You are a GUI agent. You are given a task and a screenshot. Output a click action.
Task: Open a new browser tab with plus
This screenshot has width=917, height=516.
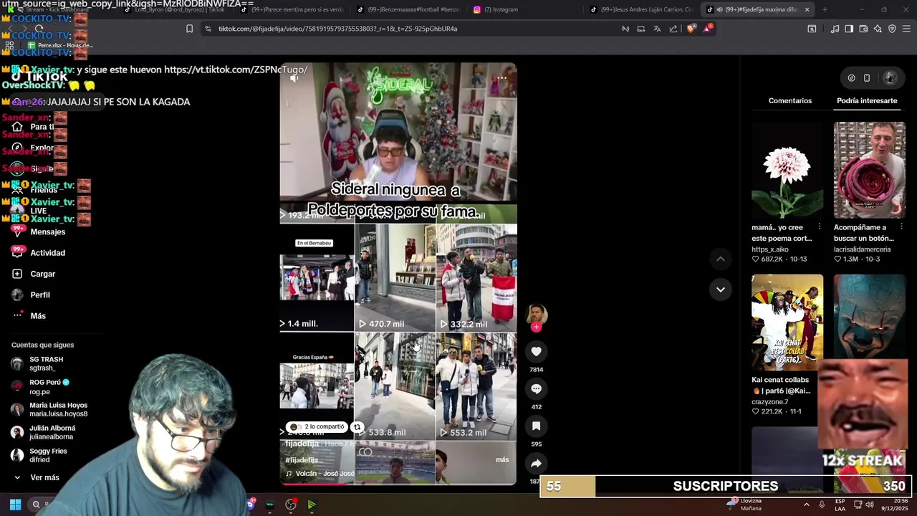pyautogui.click(x=825, y=9)
